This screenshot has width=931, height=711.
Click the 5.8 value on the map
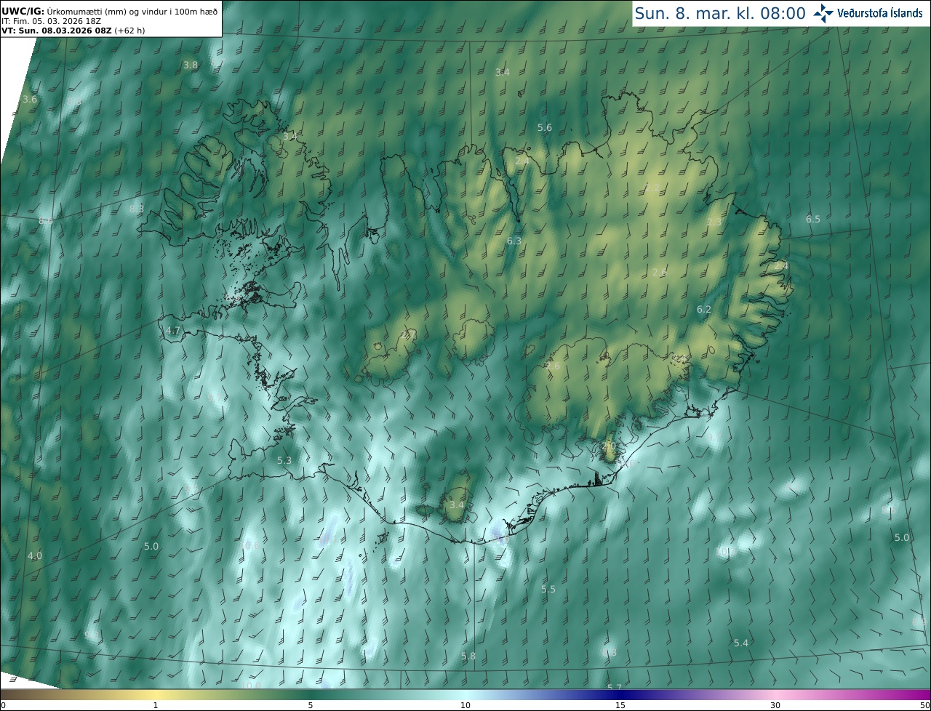point(468,656)
